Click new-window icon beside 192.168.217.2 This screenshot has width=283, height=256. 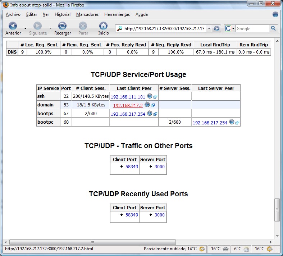(x=153, y=105)
